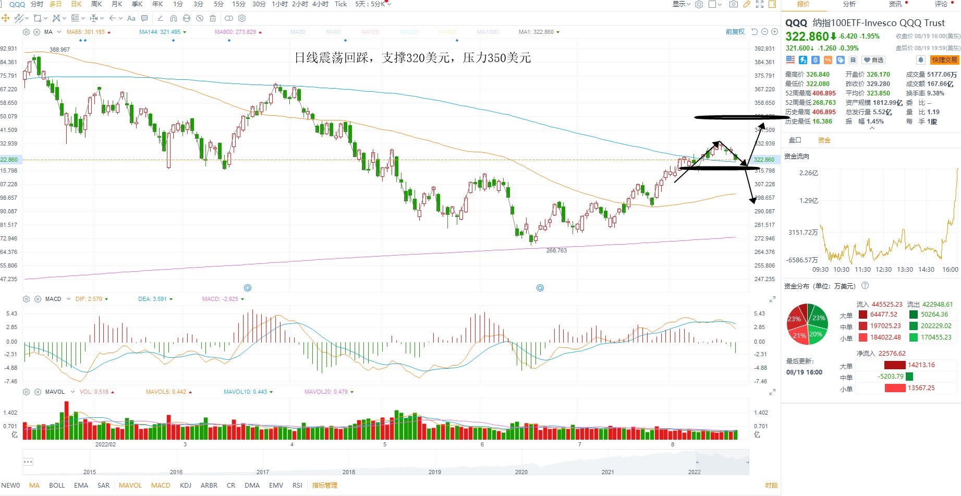
Task: Expand the MA indicator chevron
Action: point(59,32)
